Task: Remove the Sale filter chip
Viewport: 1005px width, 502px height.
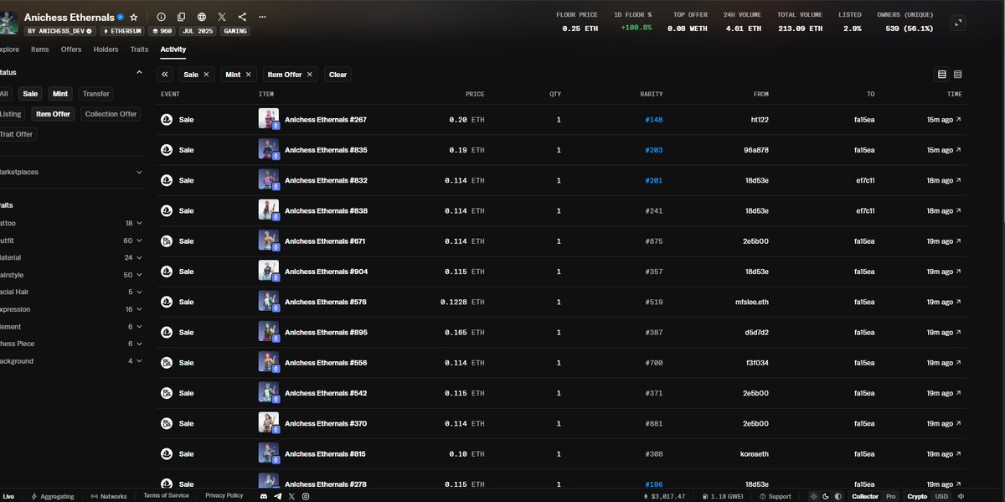Action: [206, 75]
